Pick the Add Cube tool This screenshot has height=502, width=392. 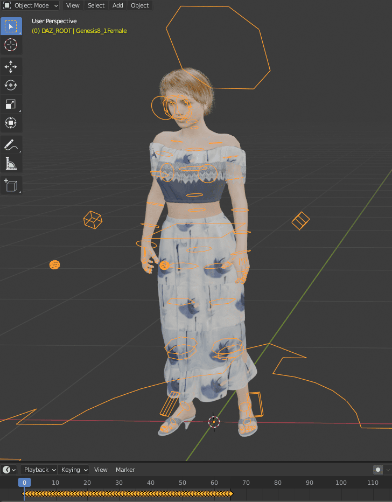pyautogui.click(x=11, y=185)
